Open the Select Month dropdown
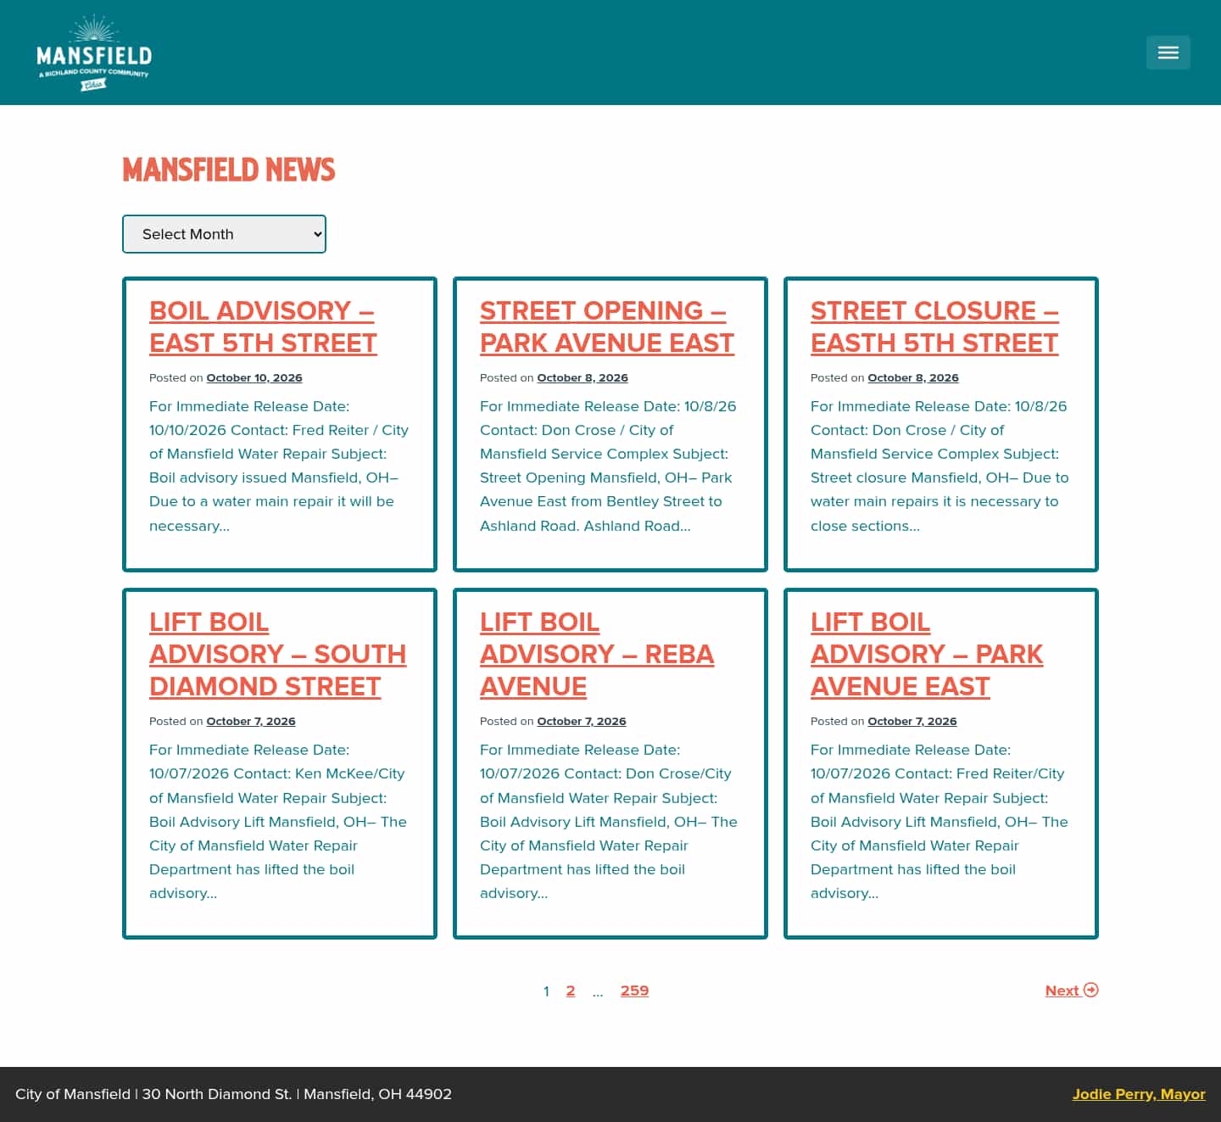Viewport: 1221px width, 1122px height. pyautogui.click(x=224, y=234)
